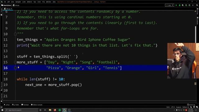Click "Tennis" string on line 16
Viewport: 199px width, 112px height.
point(111,68)
